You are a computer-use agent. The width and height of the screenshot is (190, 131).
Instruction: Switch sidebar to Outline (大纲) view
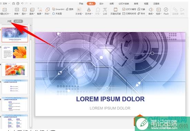click(9, 21)
